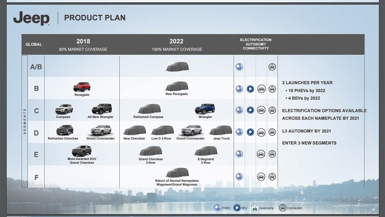Image resolution: width=385 pixels, height=217 pixels.
Task: Click the PHEV icon in the A/B segment row
Action: point(239,67)
